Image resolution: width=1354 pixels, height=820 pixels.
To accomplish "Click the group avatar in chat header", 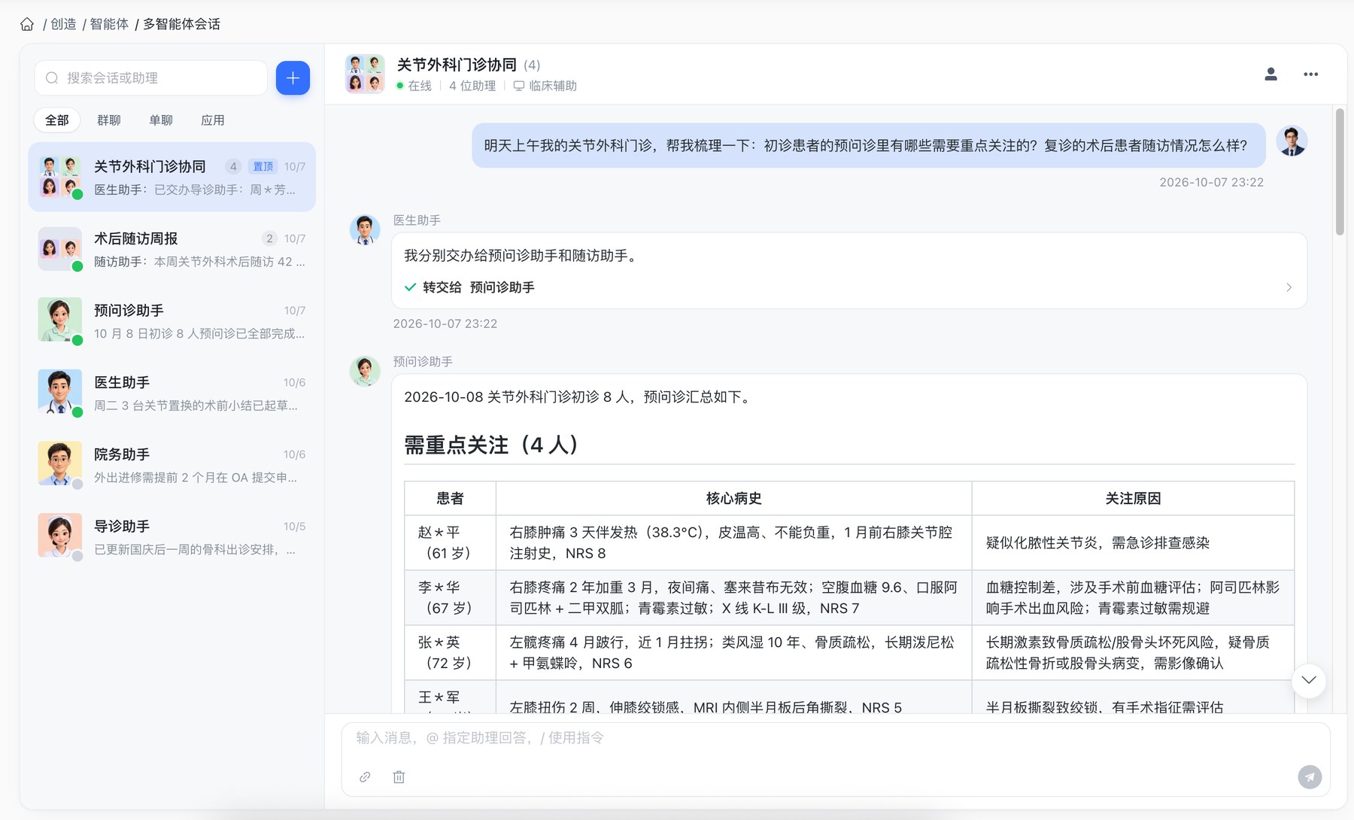I will 365,74.
